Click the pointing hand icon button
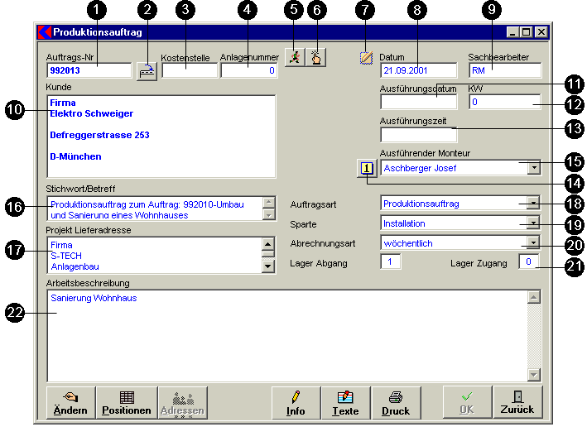Image resolution: width=587 pixels, height=446 pixels. point(316,57)
